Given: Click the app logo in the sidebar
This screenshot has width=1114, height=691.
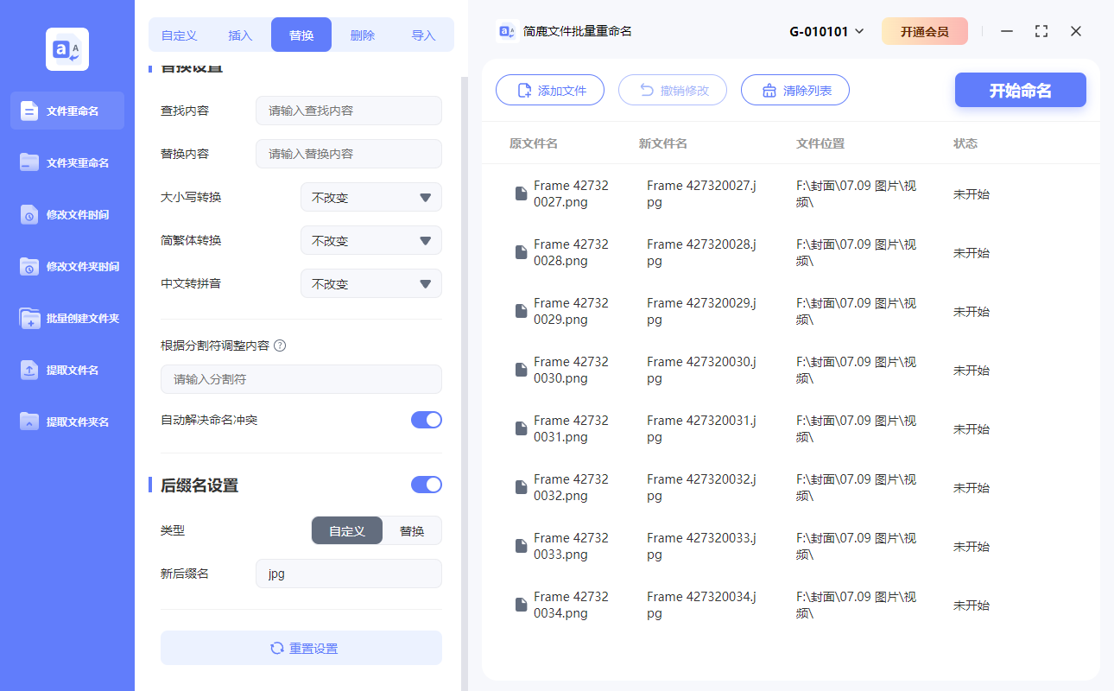Looking at the screenshot, I should [67, 49].
